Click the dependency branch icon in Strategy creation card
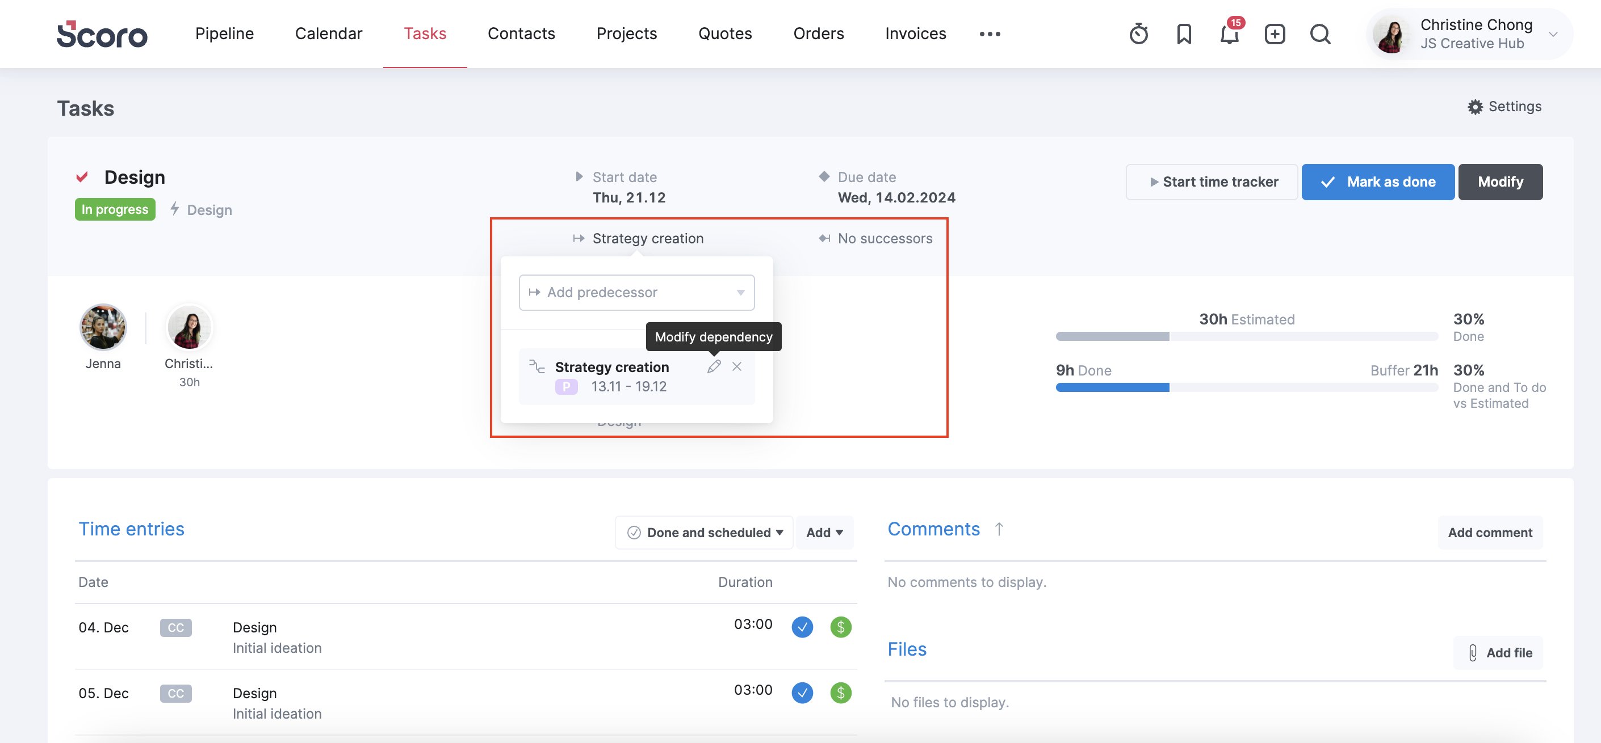Viewport: 1601px width, 743px height. (537, 366)
